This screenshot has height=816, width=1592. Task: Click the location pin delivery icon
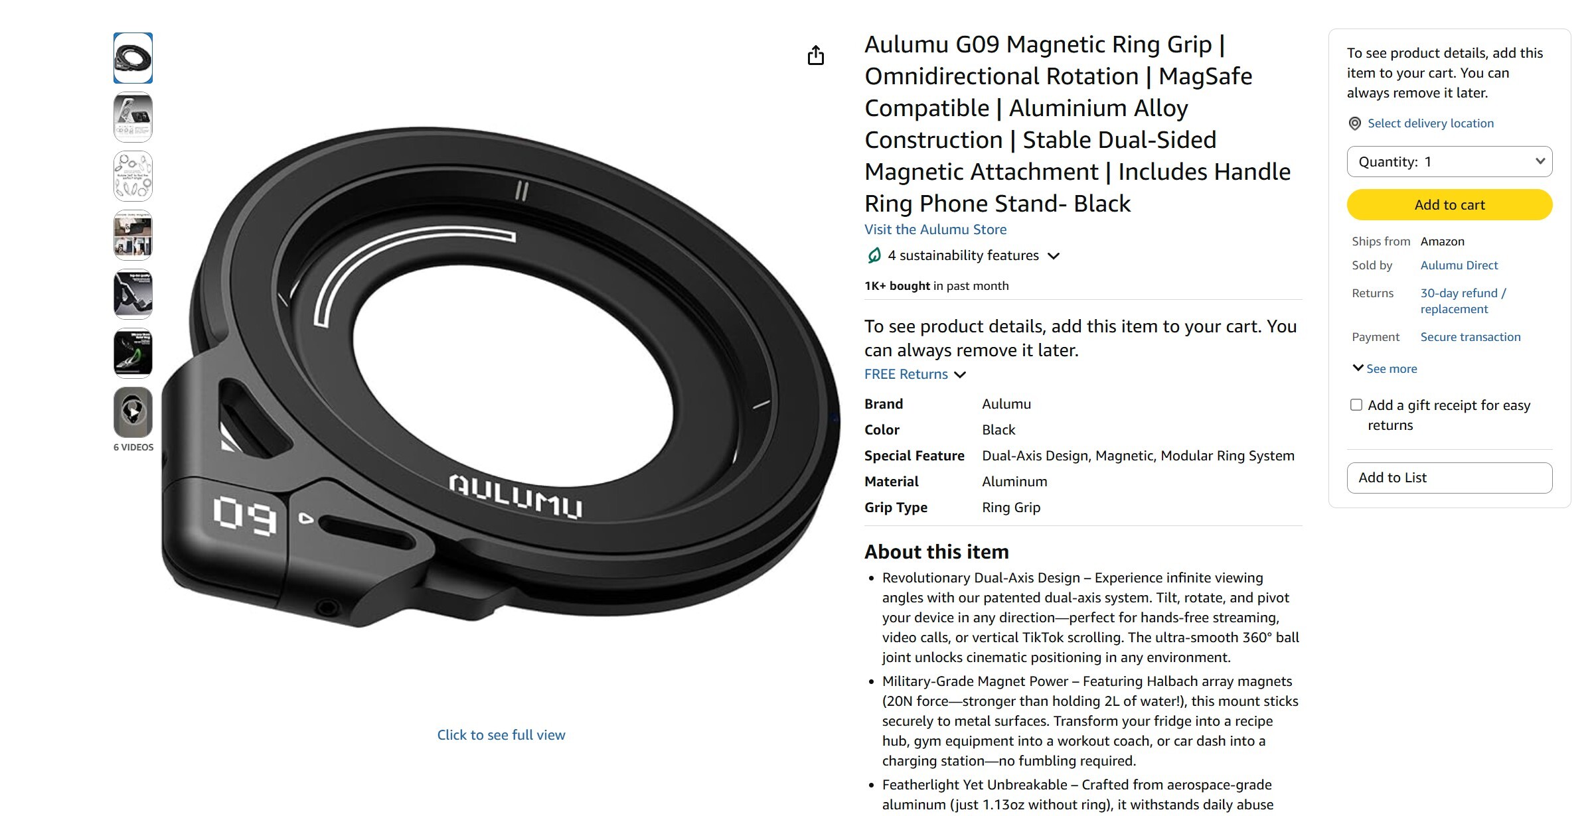pos(1354,123)
